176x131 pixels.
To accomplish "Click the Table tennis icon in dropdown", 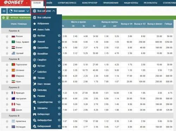I will (x=34, y=84).
